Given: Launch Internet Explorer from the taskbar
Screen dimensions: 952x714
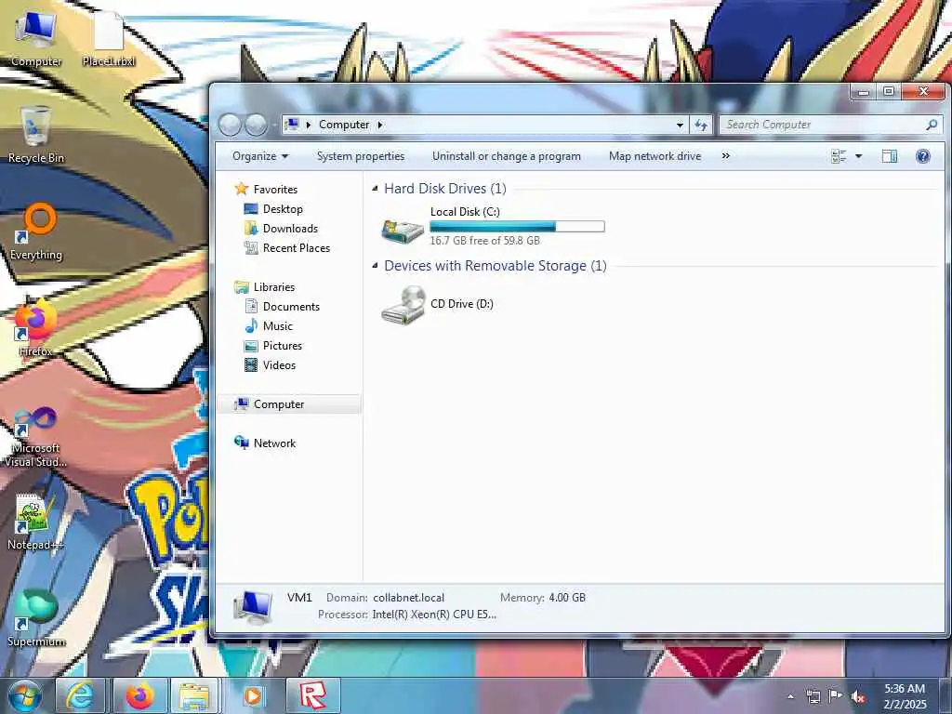Looking at the screenshot, I should (x=80, y=695).
